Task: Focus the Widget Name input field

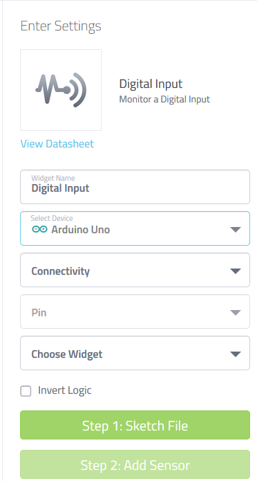Action: 135,187
